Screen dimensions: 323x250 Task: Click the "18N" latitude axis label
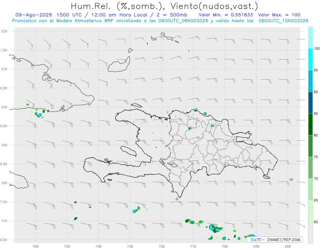(5, 183)
